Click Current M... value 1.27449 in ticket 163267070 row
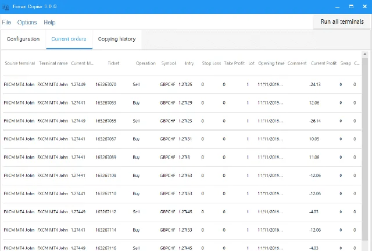The width and height of the screenshot is (372, 251). (78, 84)
